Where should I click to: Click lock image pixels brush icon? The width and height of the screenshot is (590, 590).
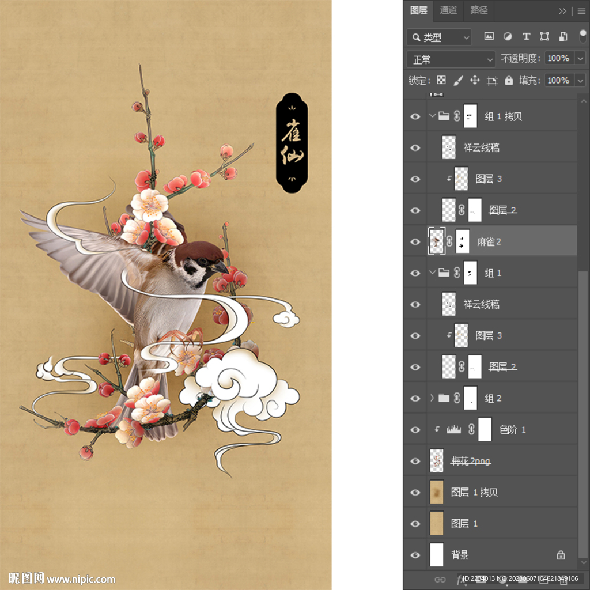pyautogui.click(x=458, y=81)
